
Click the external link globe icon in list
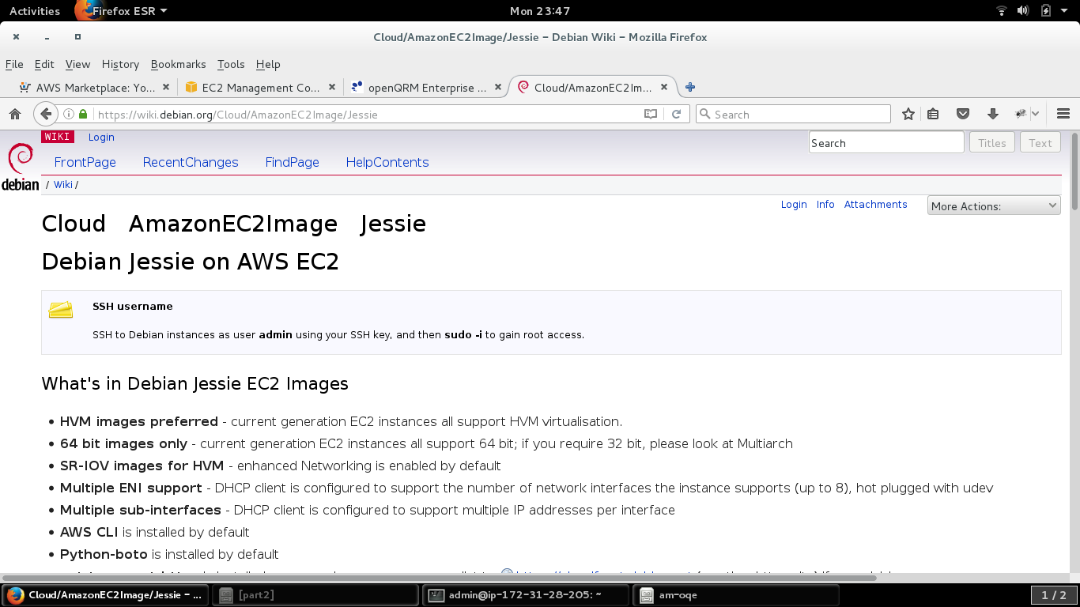pyautogui.click(x=508, y=574)
